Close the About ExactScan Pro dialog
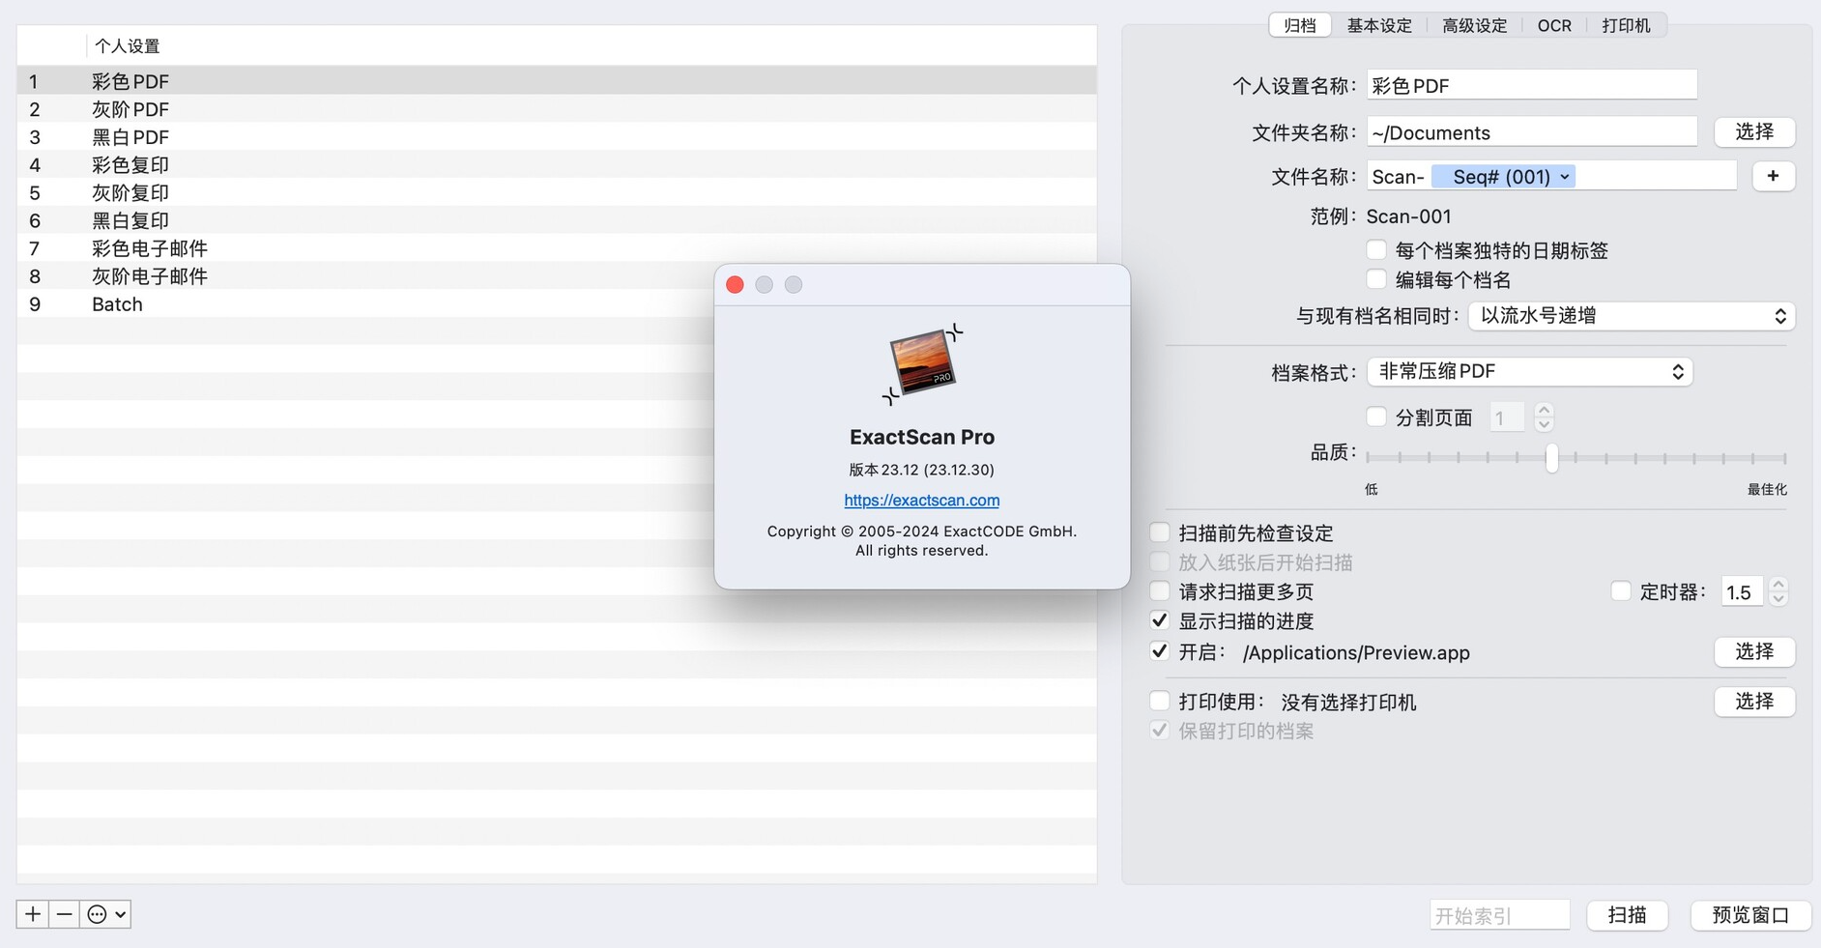Image resolution: width=1821 pixels, height=948 pixels. 735,284
